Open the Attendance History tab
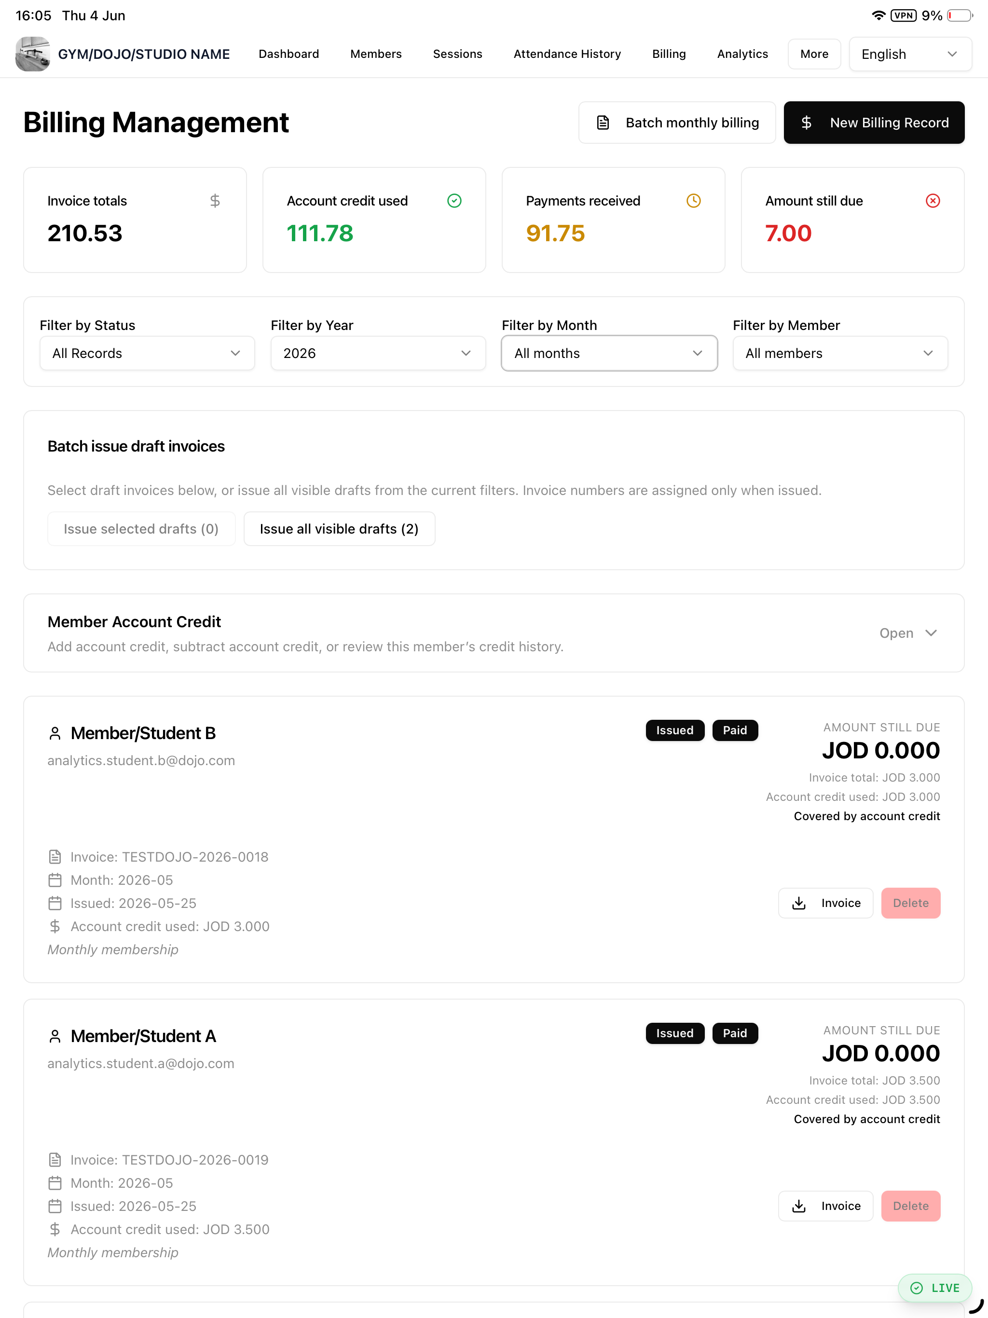Viewport: 988px width, 1318px height. [x=567, y=54]
